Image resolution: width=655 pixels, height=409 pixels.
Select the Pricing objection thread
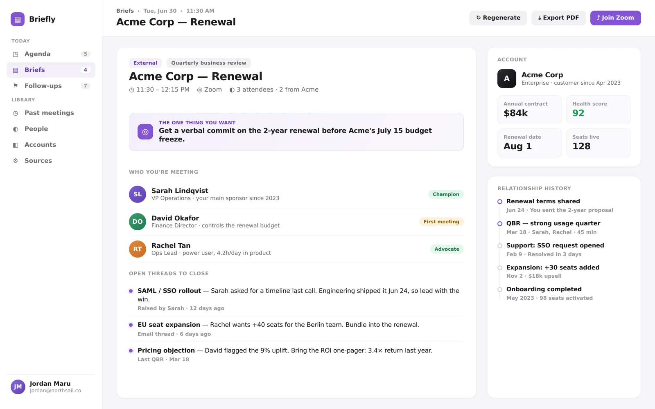[x=296, y=355]
